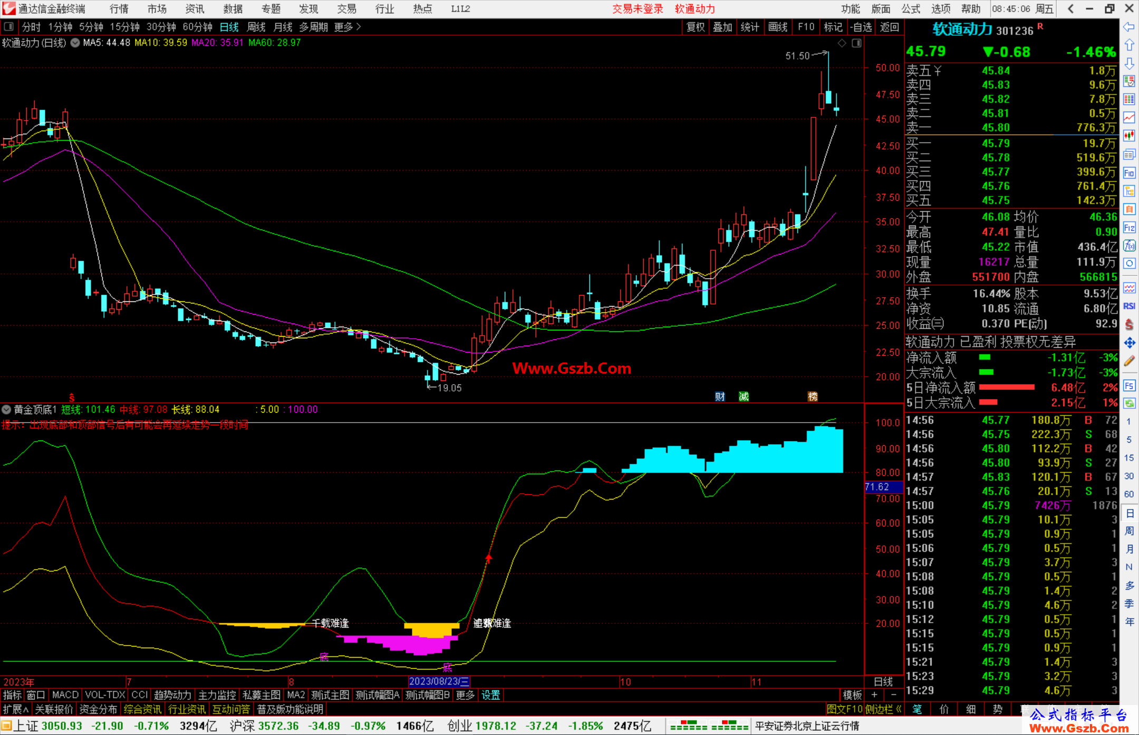
Task: Select the pencil drawing tool icon
Action: [1129, 361]
